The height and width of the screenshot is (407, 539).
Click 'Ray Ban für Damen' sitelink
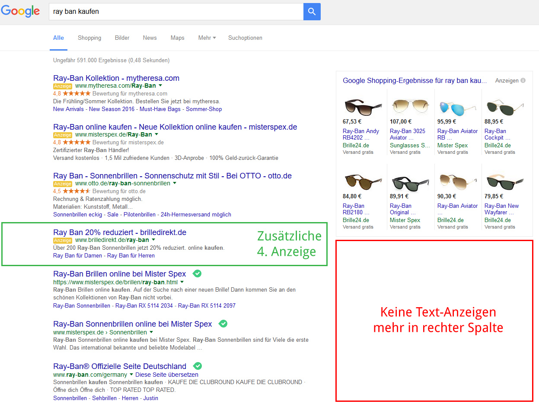(77, 256)
